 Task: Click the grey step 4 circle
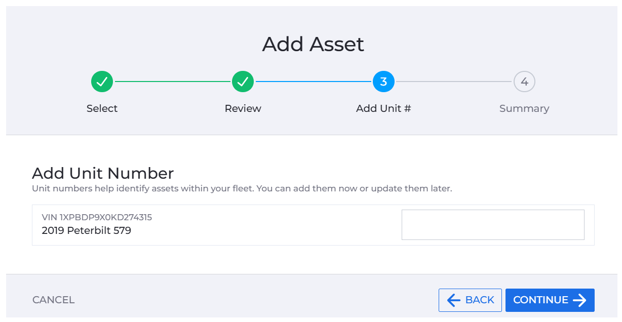pyautogui.click(x=524, y=82)
